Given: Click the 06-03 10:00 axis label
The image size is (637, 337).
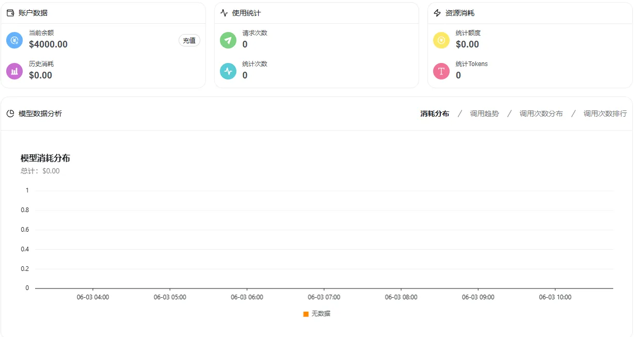Looking at the screenshot, I should [555, 297].
